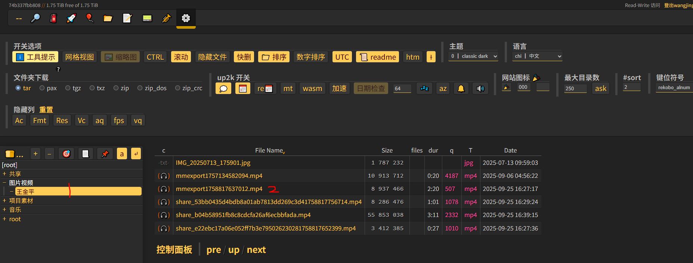This screenshot has height=263, width=693.
Task: Click the target icon in tree toolbar
Action: pos(66,154)
